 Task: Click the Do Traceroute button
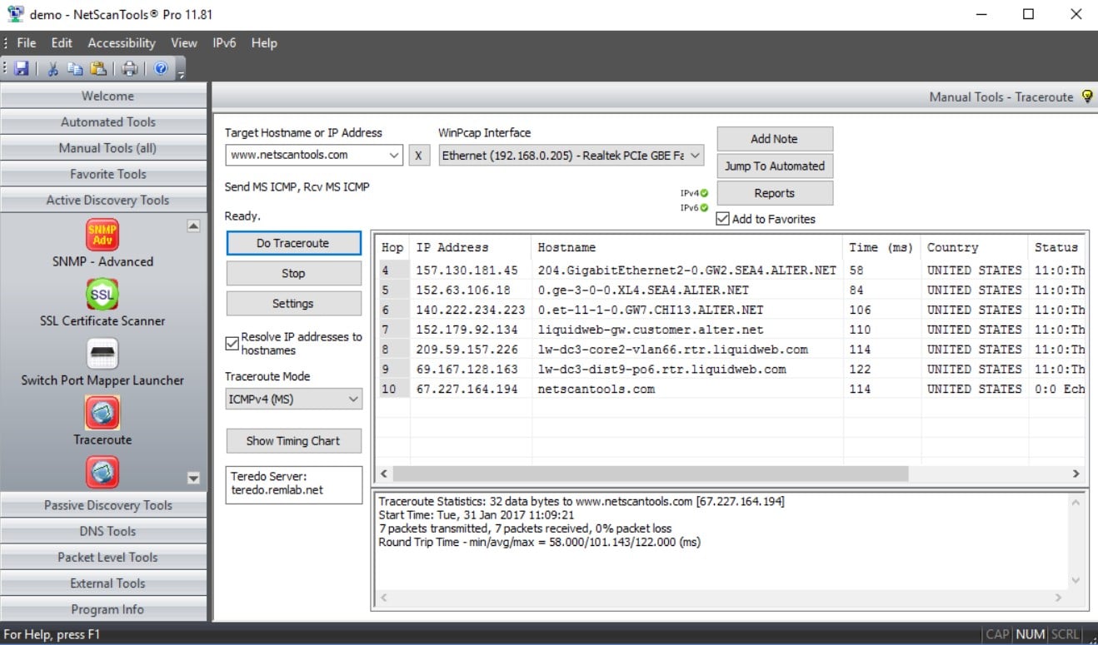tap(293, 243)
